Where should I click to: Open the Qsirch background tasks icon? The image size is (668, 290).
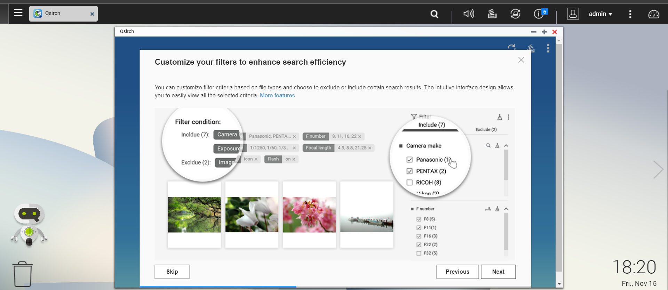[x=531, y=48]
